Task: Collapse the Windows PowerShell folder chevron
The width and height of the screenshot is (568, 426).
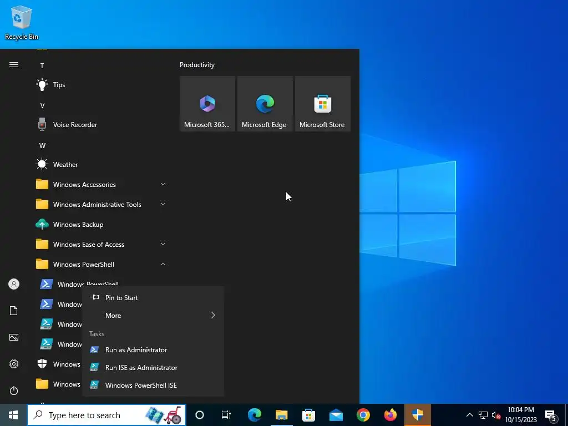Action: [163, 265]
